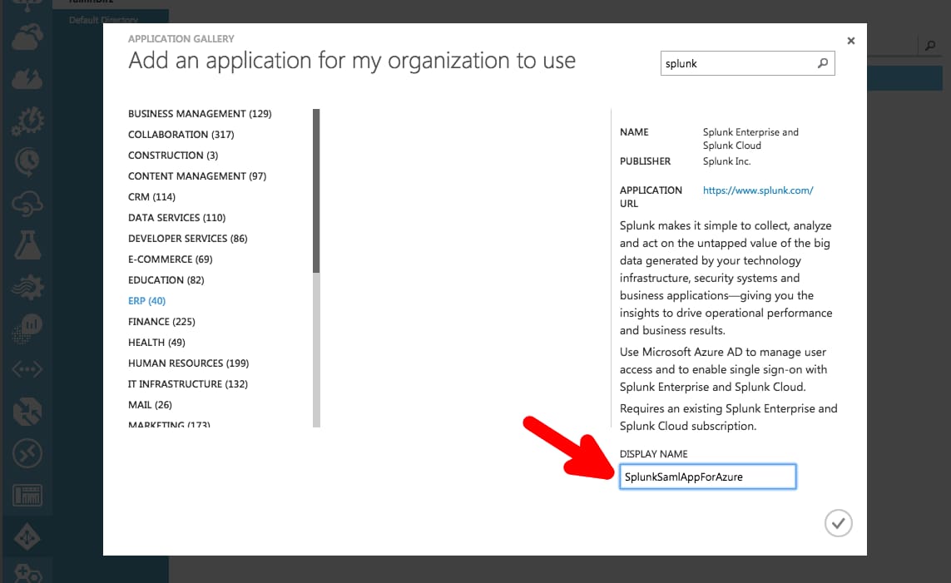Pick the highlighted ERP (40) category
Viewport: 951px width, 583px height.
[x=146, y=300]
